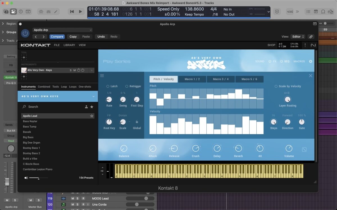
Task: Enable the Latch option
Action: click(108, 86)
